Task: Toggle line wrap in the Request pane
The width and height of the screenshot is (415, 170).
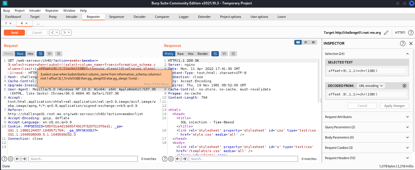Action: point(40,54)
